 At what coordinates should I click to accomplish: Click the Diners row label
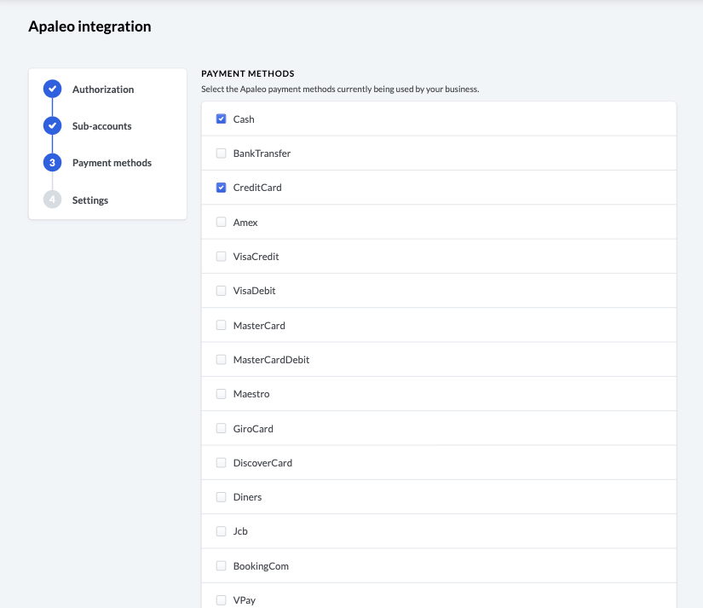tap(247, 497)
